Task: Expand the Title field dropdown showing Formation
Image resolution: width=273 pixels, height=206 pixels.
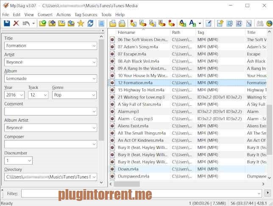Action: 94,46
